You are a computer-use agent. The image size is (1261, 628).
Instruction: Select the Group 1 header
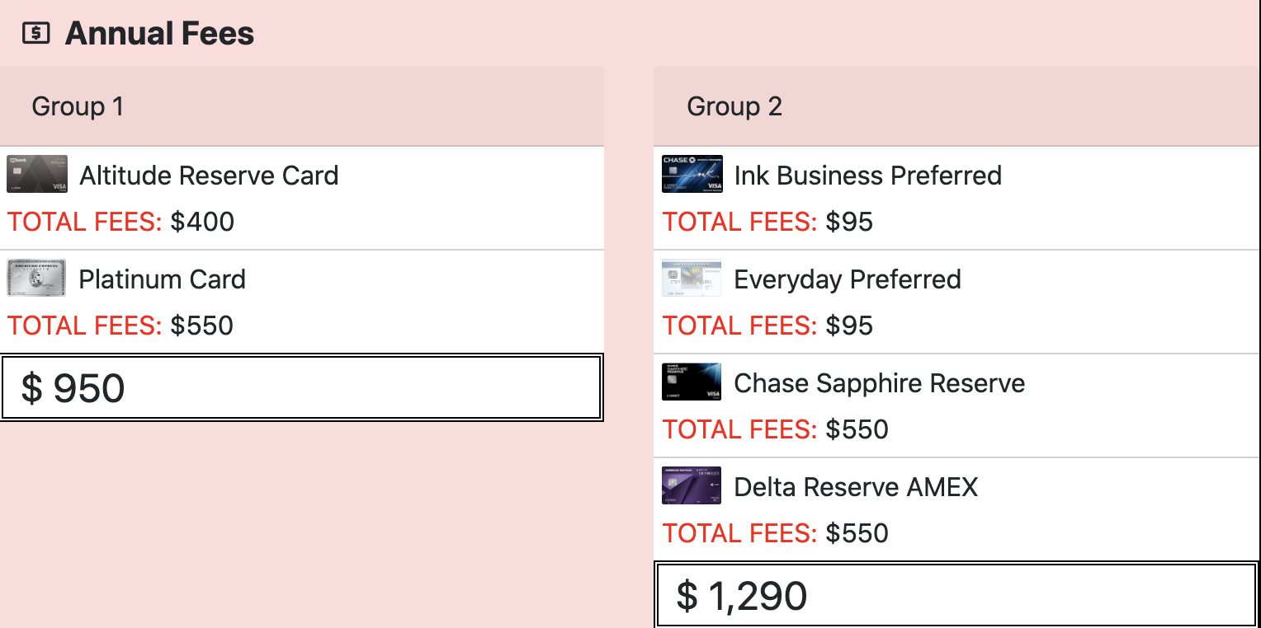click(x=302, y=106)
